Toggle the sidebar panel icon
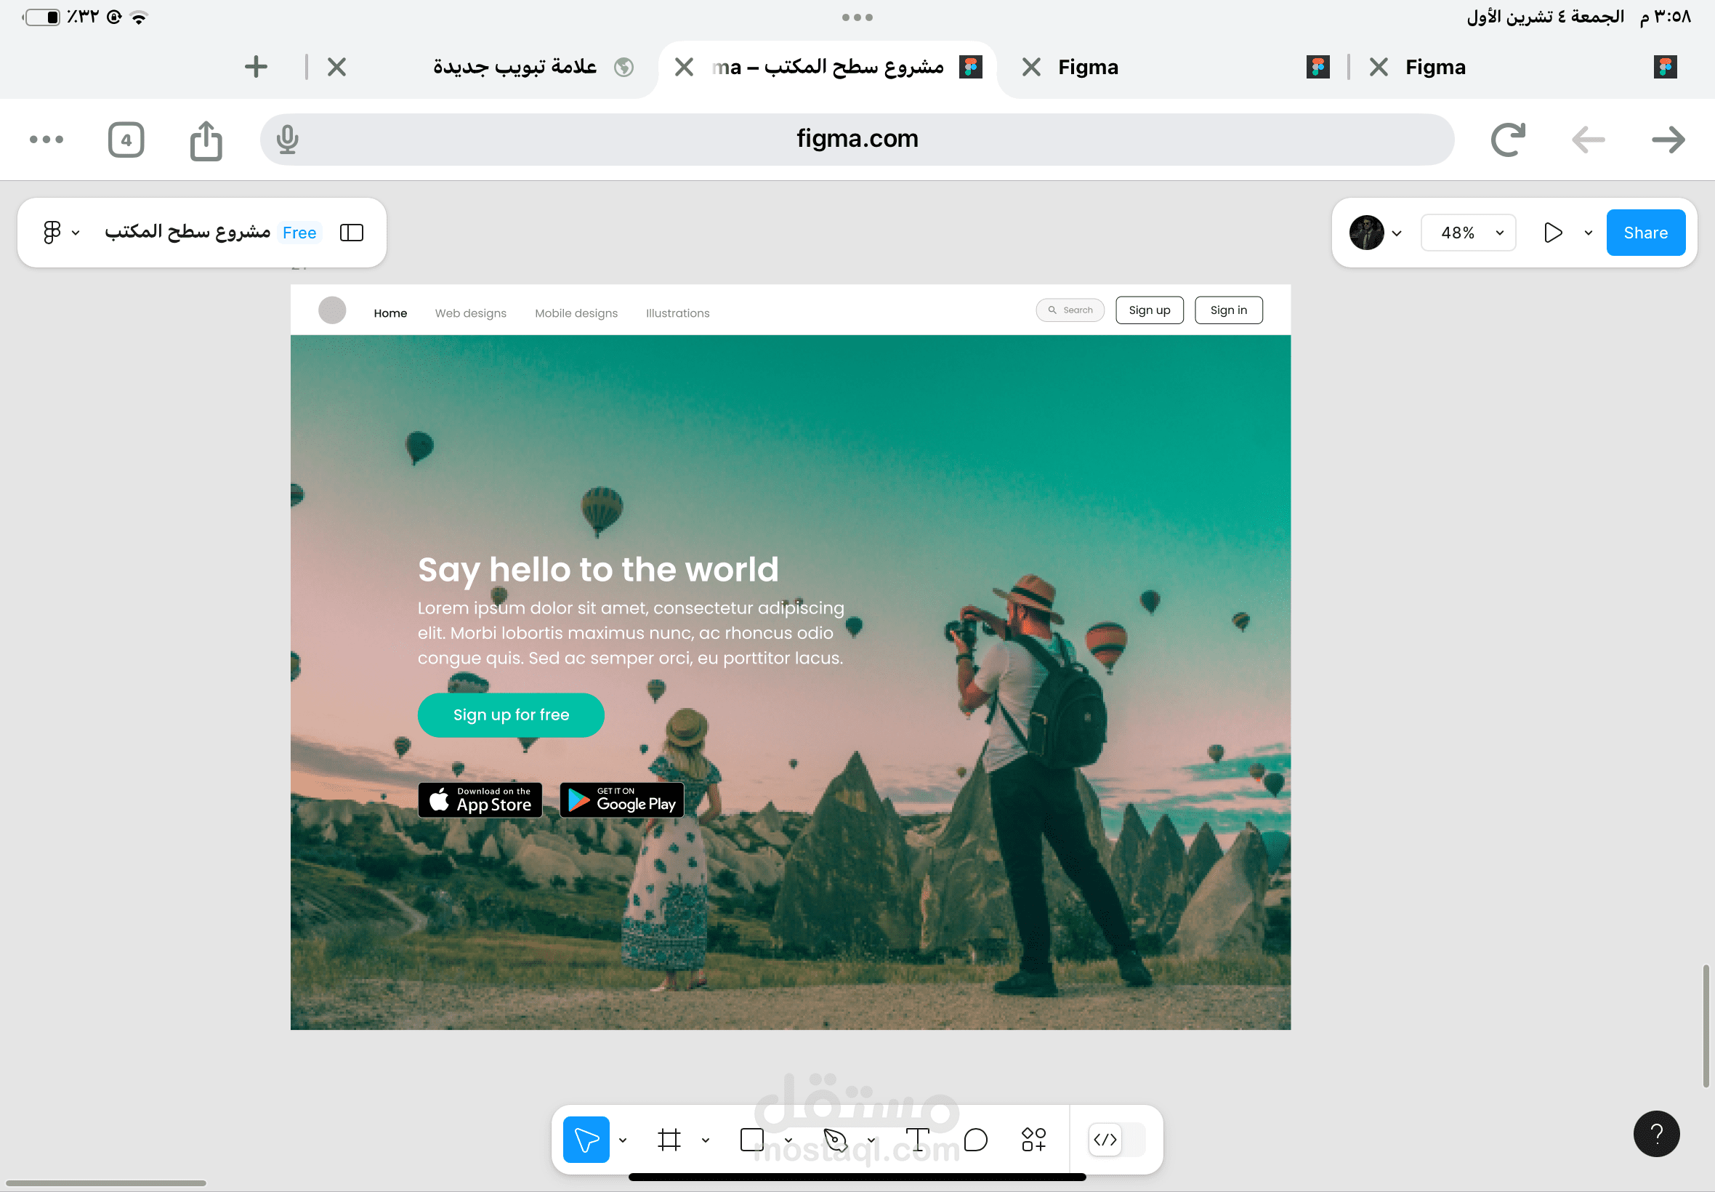The height and width of the screenshot is (1192, 1715). coord(352,233)
